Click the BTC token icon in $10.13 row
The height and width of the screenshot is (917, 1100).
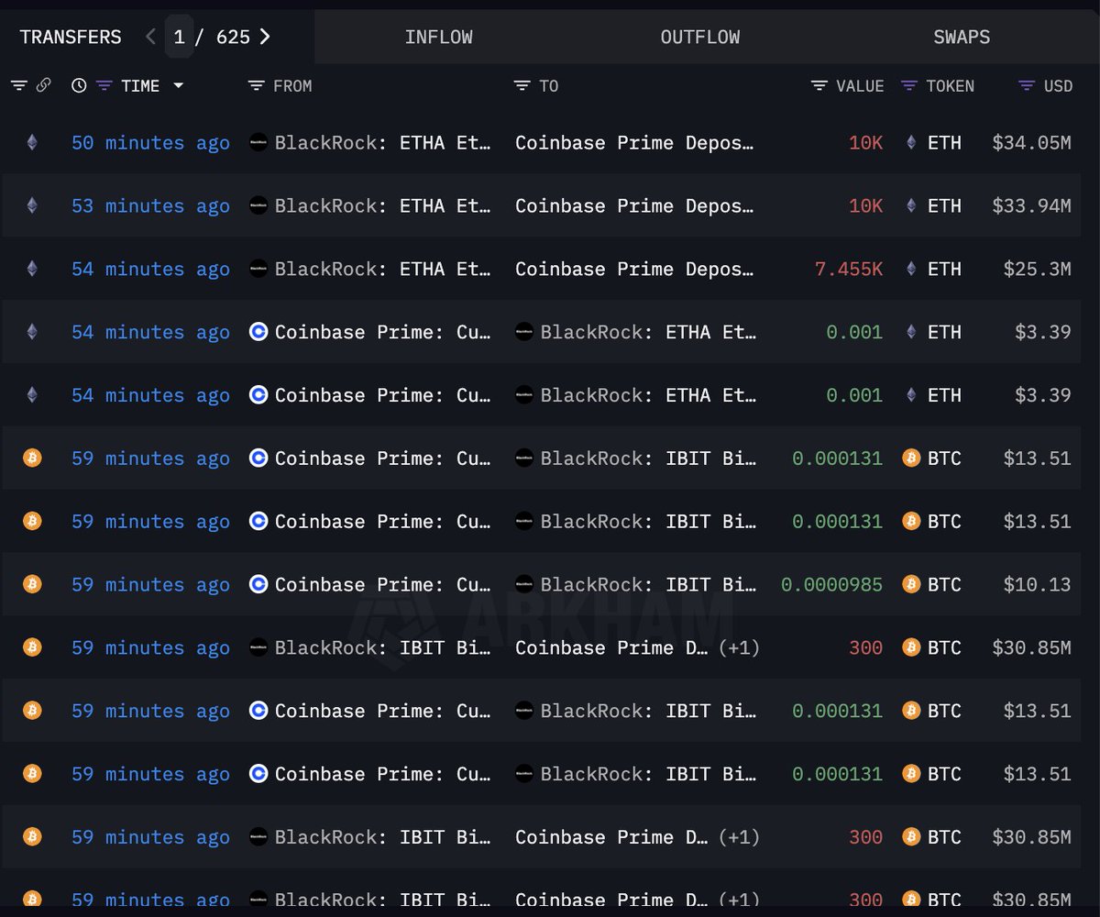tap(911, 585)
